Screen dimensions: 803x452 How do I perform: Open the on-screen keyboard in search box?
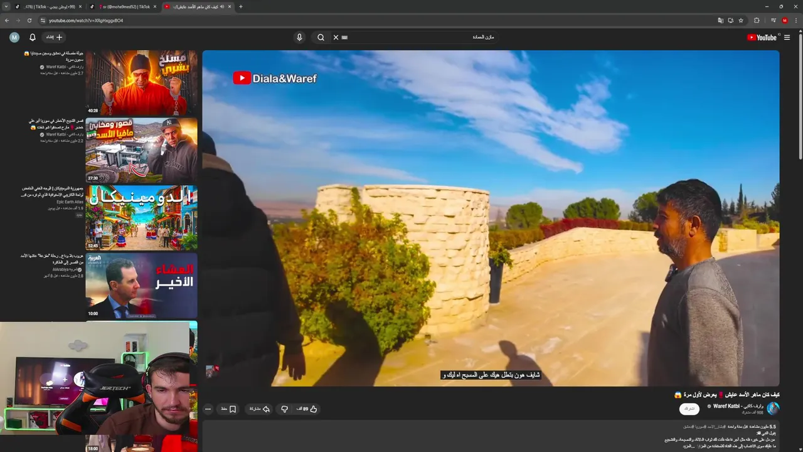[344, 38]
